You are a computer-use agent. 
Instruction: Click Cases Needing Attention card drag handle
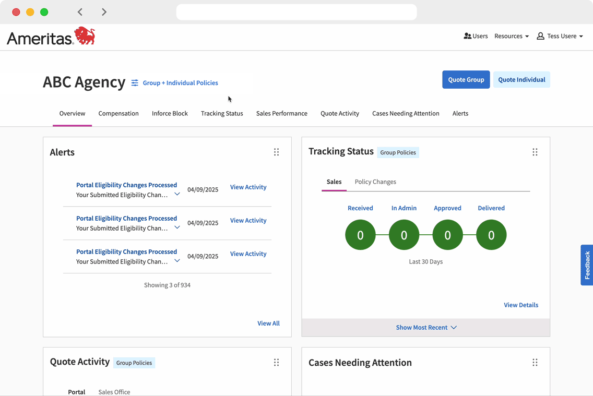click(535, 363)
